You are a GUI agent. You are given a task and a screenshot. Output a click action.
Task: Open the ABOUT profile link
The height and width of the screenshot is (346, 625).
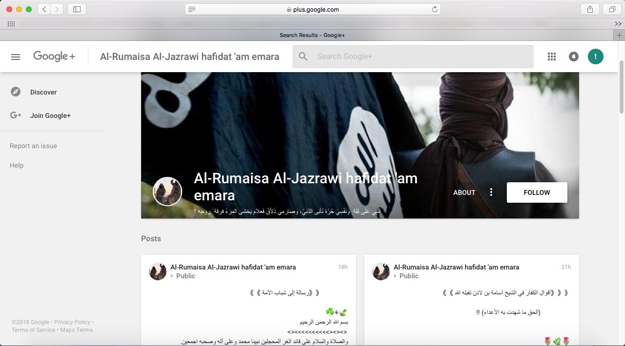pos(464,192)
